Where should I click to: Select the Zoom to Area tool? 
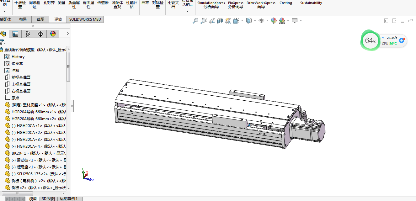coord(204,21)
